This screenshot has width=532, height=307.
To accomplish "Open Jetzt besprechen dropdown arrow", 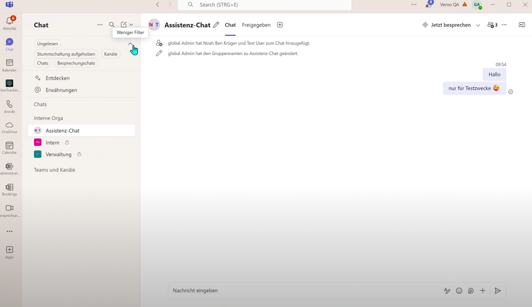I will pos(478,25).
